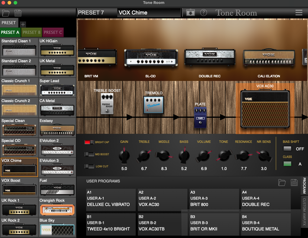Open the preset import icon beside VOX Chime
Screen dimensions: 308x238
point(191,13)
